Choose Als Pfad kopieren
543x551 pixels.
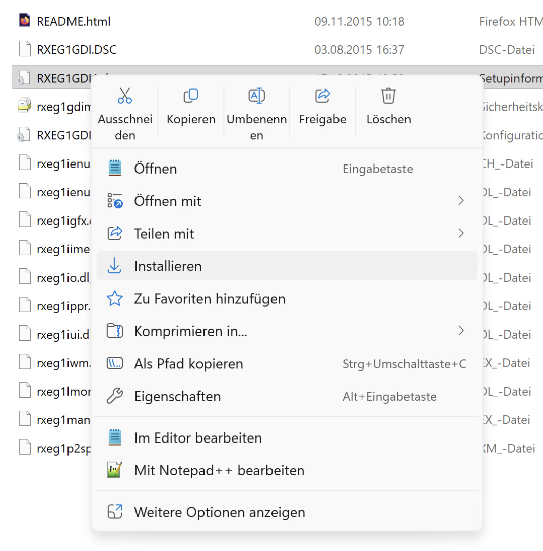(x=287, y=363)
